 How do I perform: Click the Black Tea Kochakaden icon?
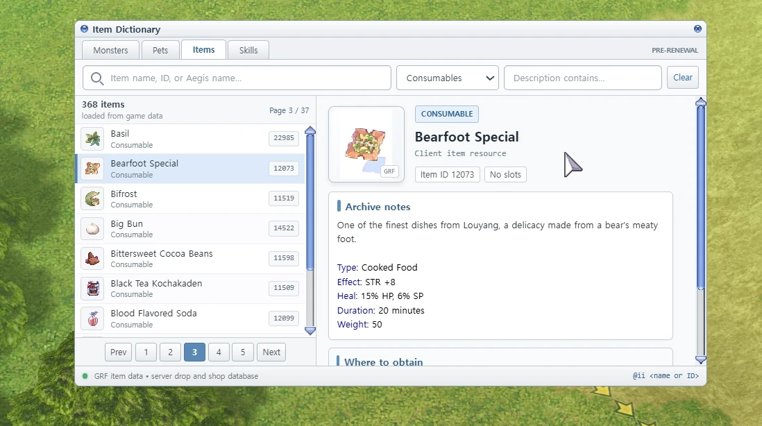(92, 288)
